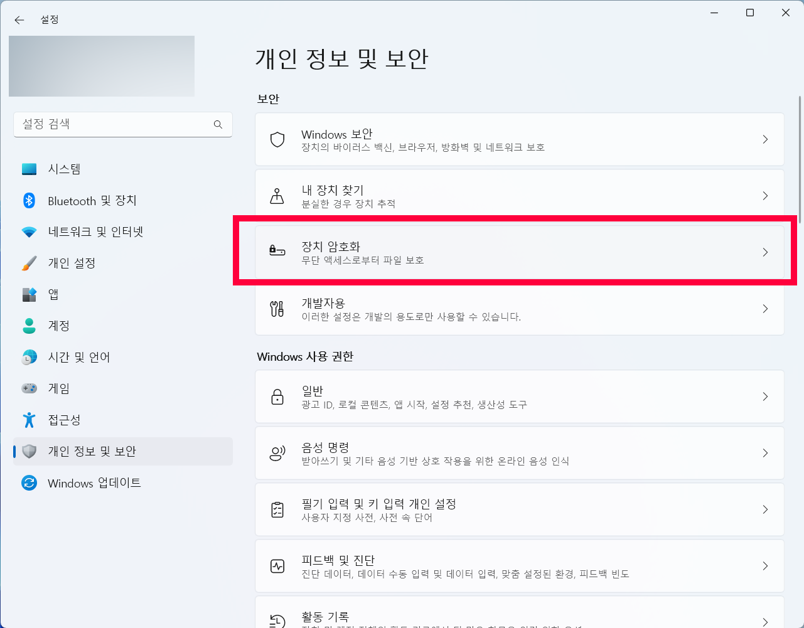Click the 피드백 및 진단 pulse icon

277,566
